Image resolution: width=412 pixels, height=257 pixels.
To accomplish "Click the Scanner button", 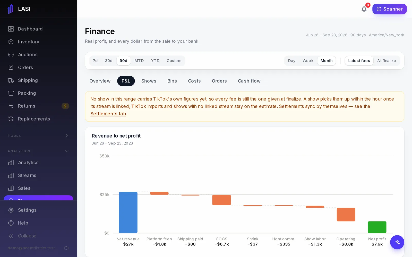I will (x=389, y=9).
